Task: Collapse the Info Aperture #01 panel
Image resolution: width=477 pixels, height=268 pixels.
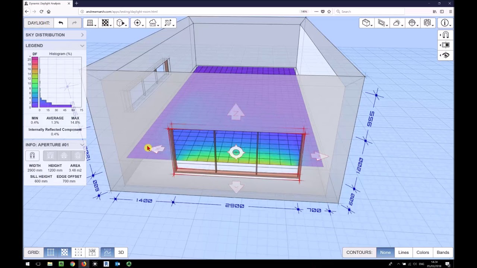Action: point(55,145)
